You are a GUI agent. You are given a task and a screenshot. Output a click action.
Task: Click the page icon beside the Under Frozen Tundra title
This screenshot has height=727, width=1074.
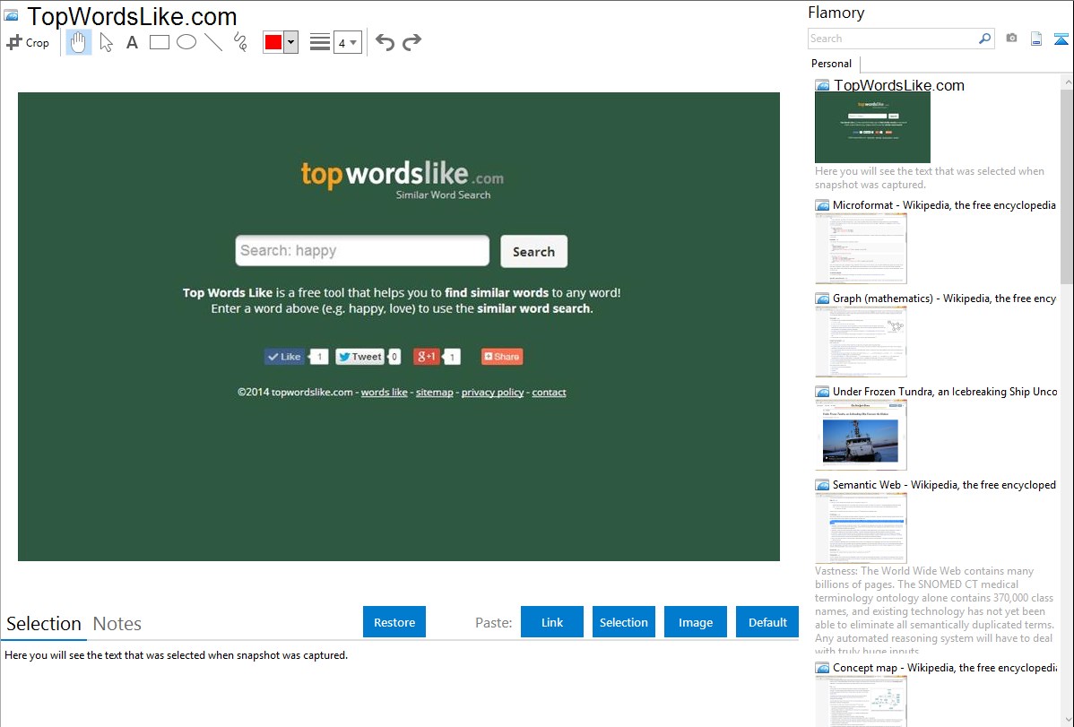(x=822, y=392)
